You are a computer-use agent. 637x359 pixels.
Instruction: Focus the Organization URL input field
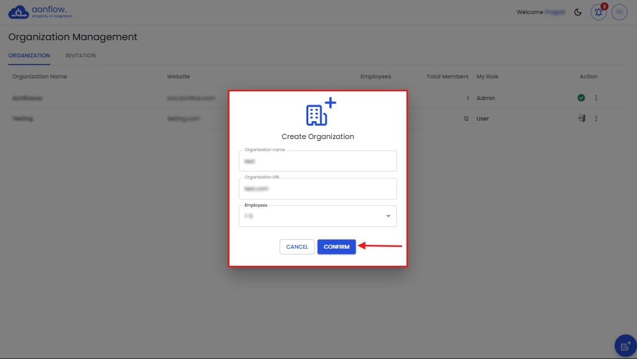click(x=318, y=189)
